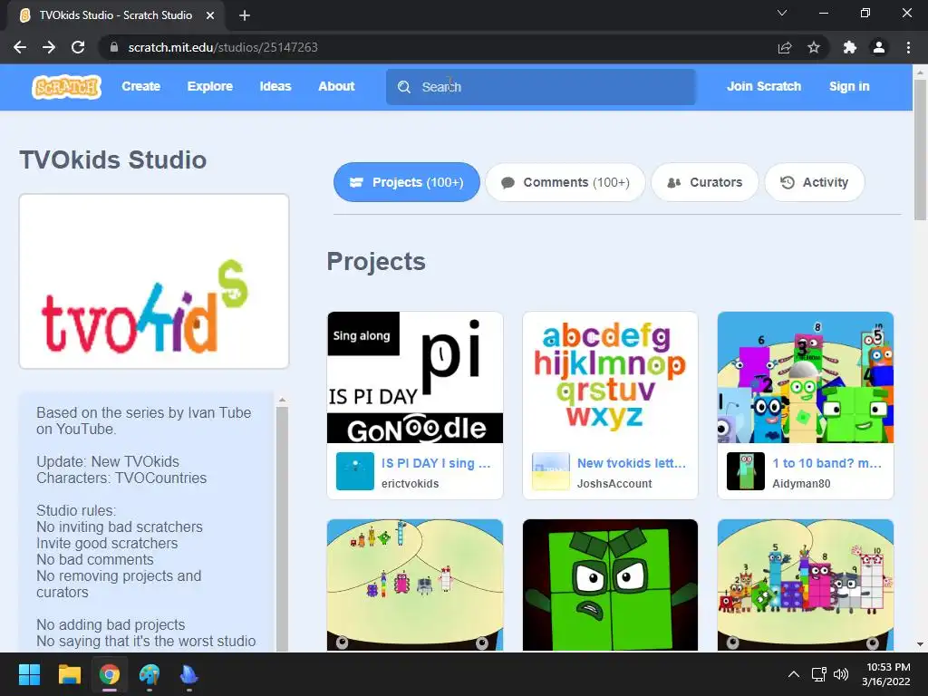928x696 pixels.
Task: Click the 'TVOkids Studio' heading
Action: 113,159
